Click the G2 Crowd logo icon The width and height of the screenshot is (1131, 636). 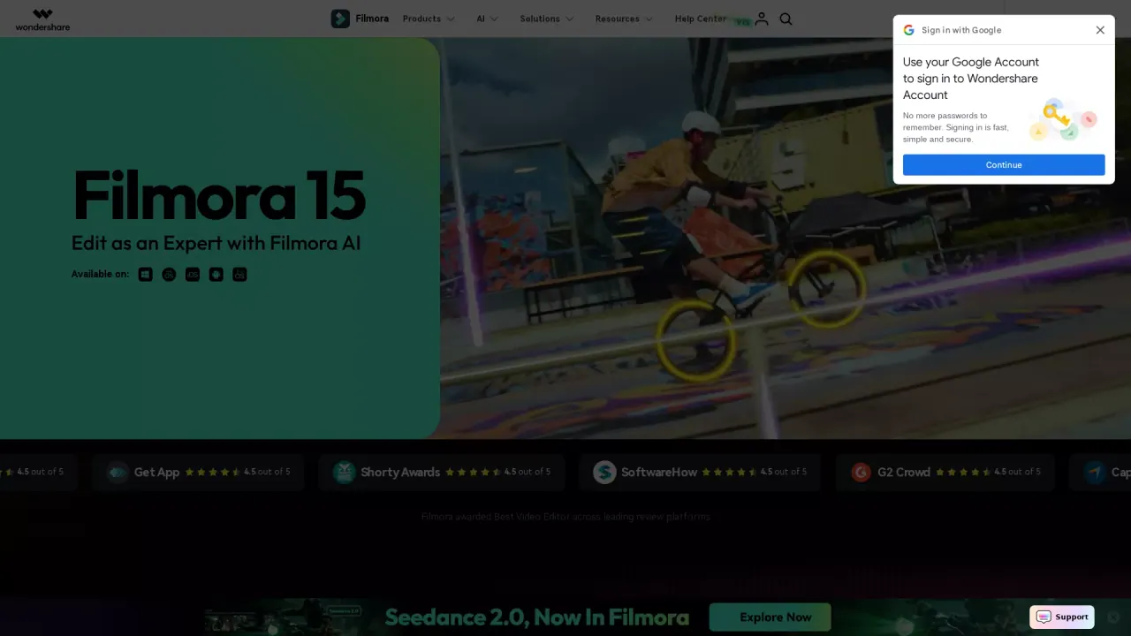click(x=861, y=473)
